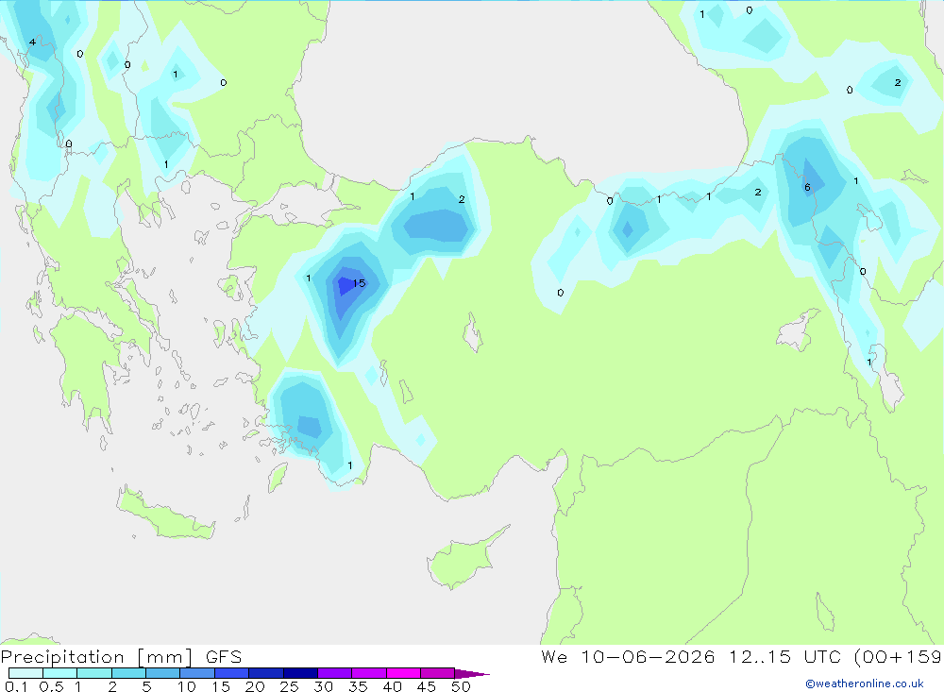Click the "30" legend scale label
This screenshot has height=692, width=944.
click(x=323, y=686)
